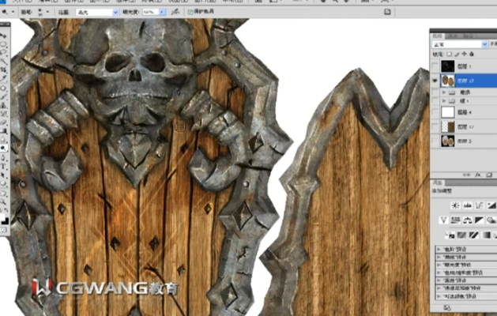This screenshot has height=316, width=497.
Task: Select the Clone Stamp tool
Action: click(x=3, y=105)
